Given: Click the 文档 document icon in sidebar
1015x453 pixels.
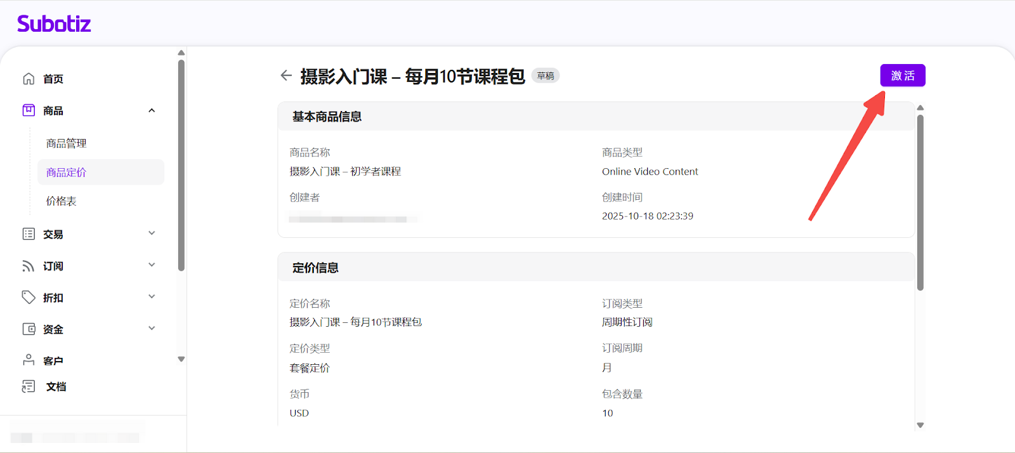Looking at the screenshot, I should click(x=29, y=386).
